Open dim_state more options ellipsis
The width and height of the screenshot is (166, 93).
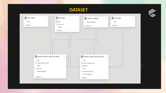pos(133,18)
